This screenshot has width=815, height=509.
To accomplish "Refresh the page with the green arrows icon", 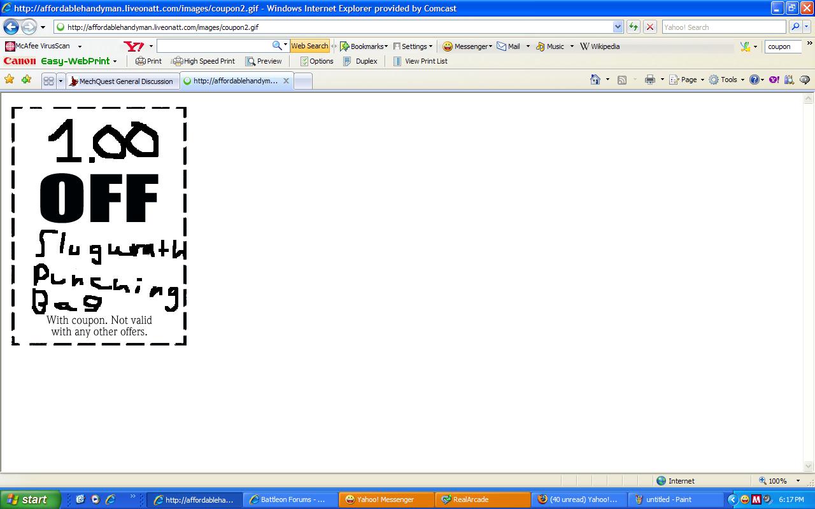I will (634, 27).
